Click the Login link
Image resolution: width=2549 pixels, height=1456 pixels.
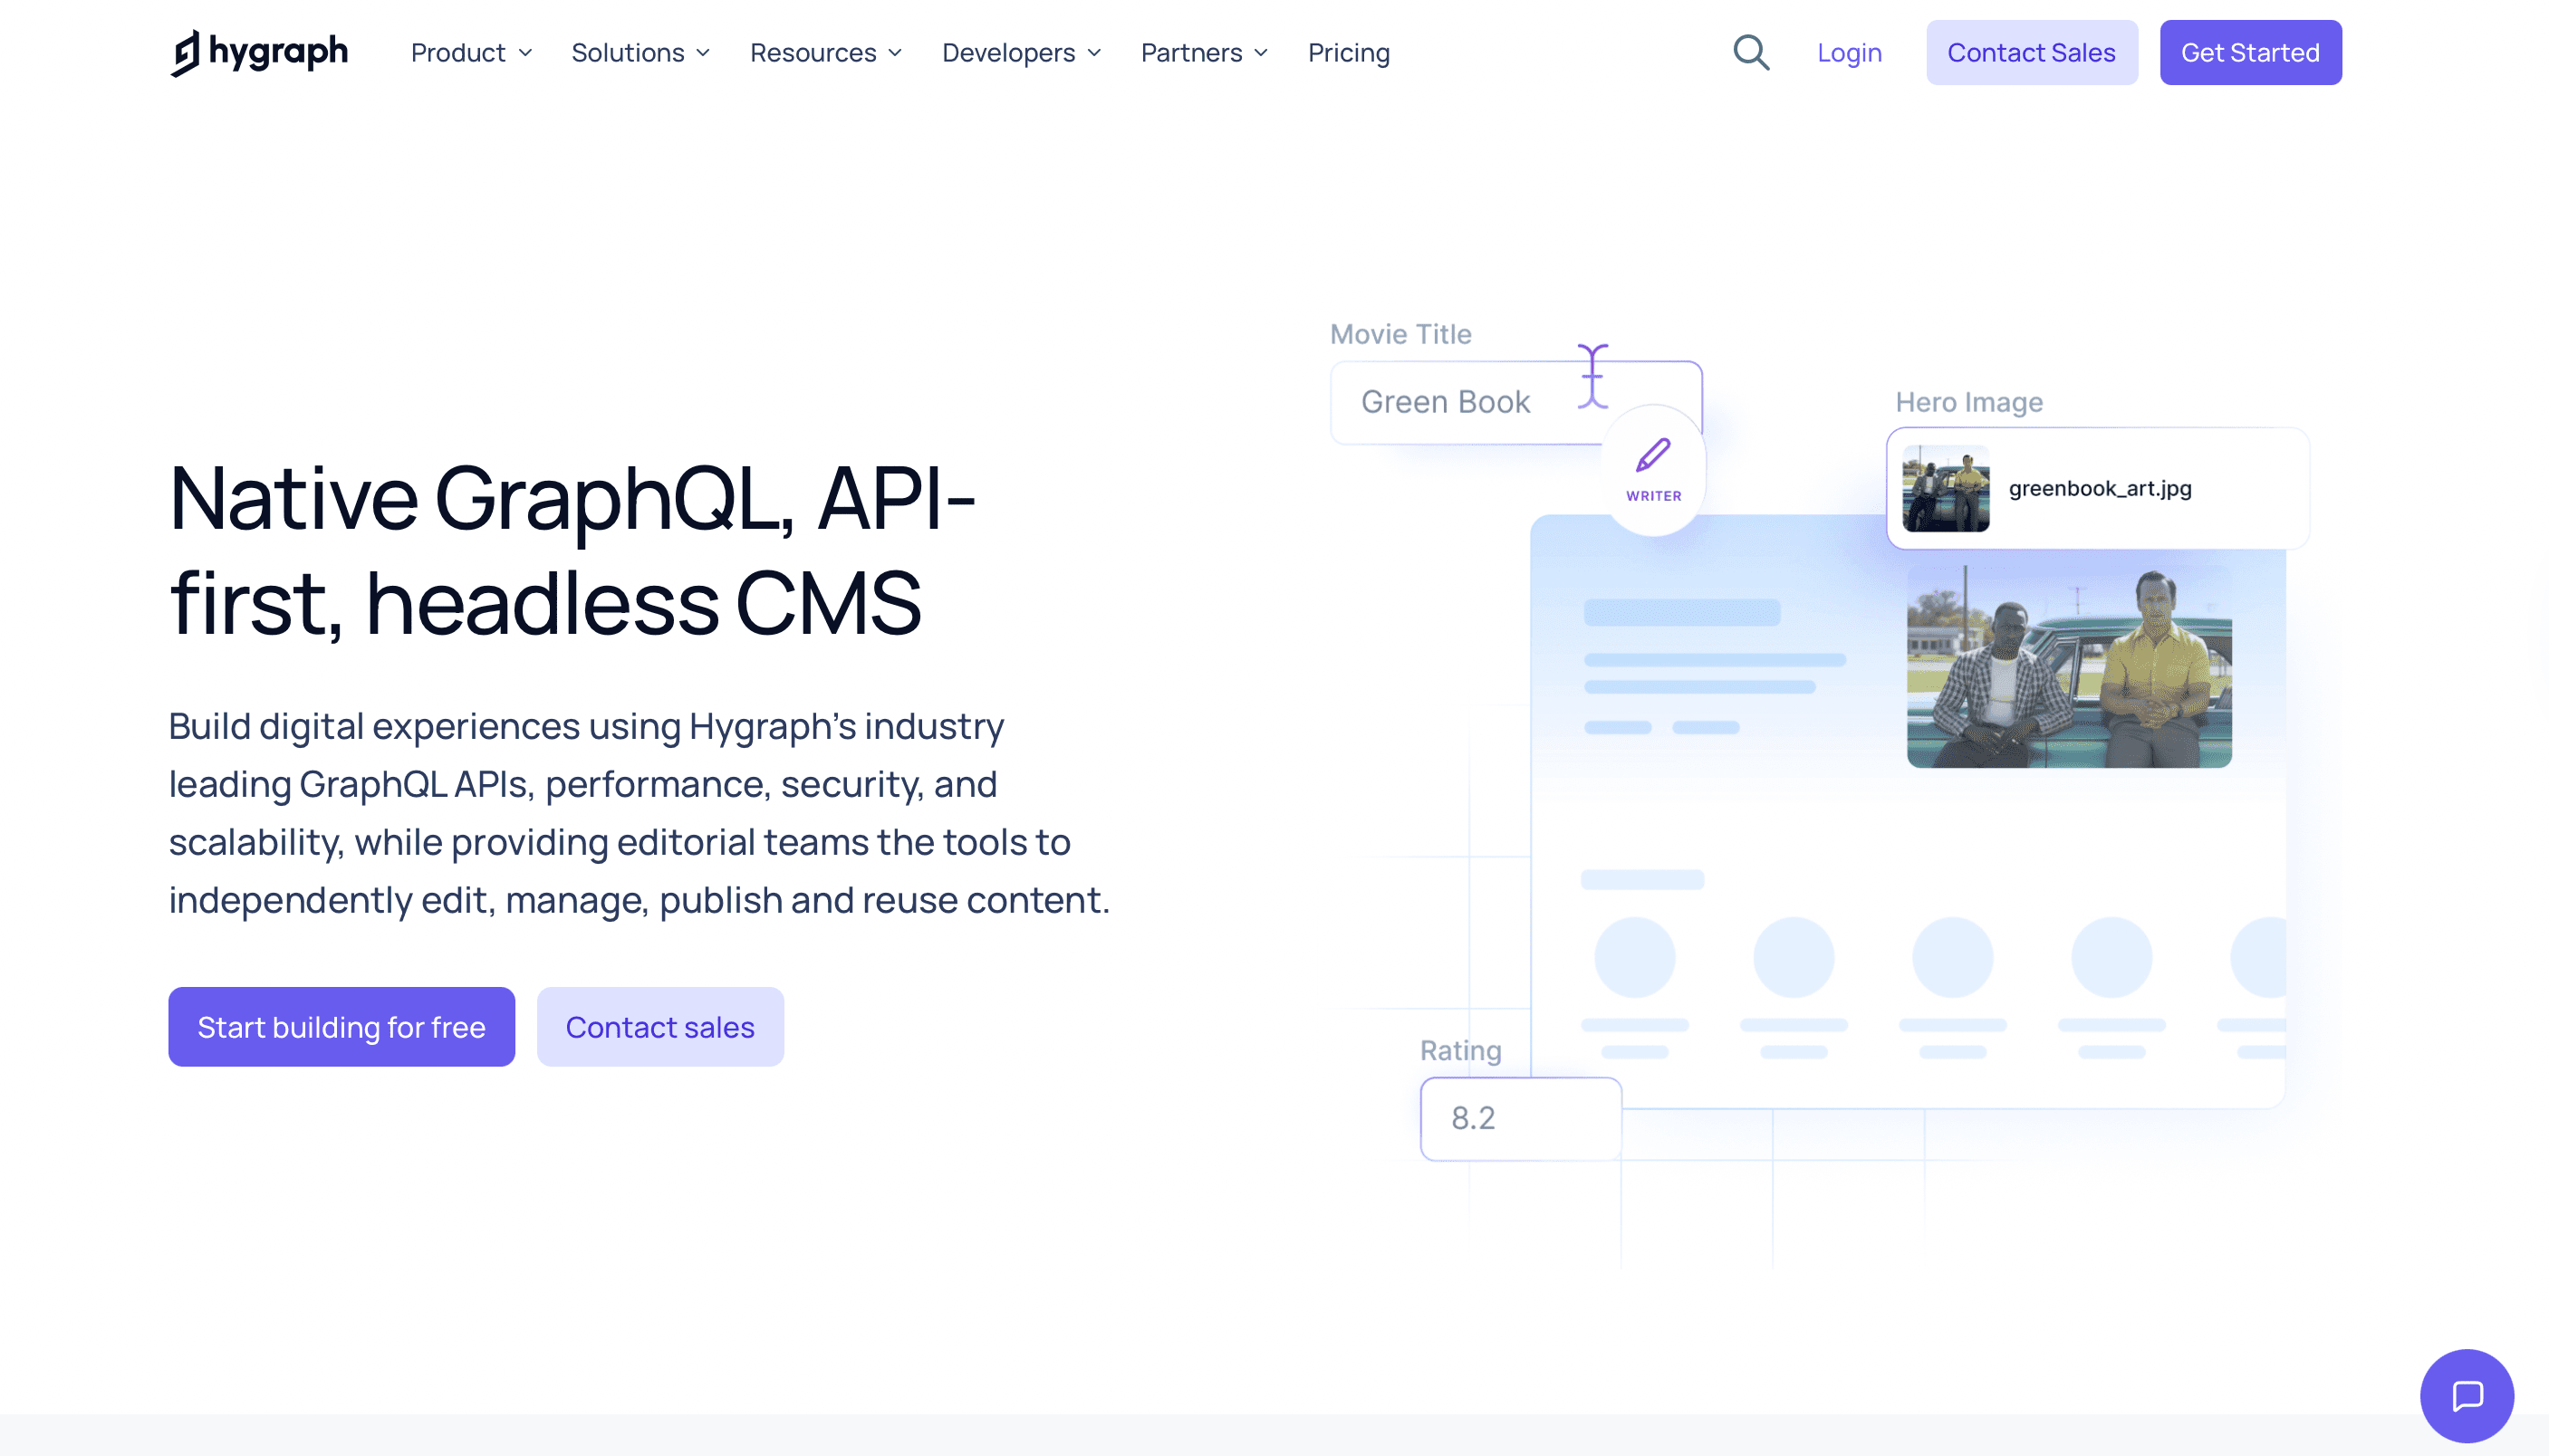[1849, 52]
